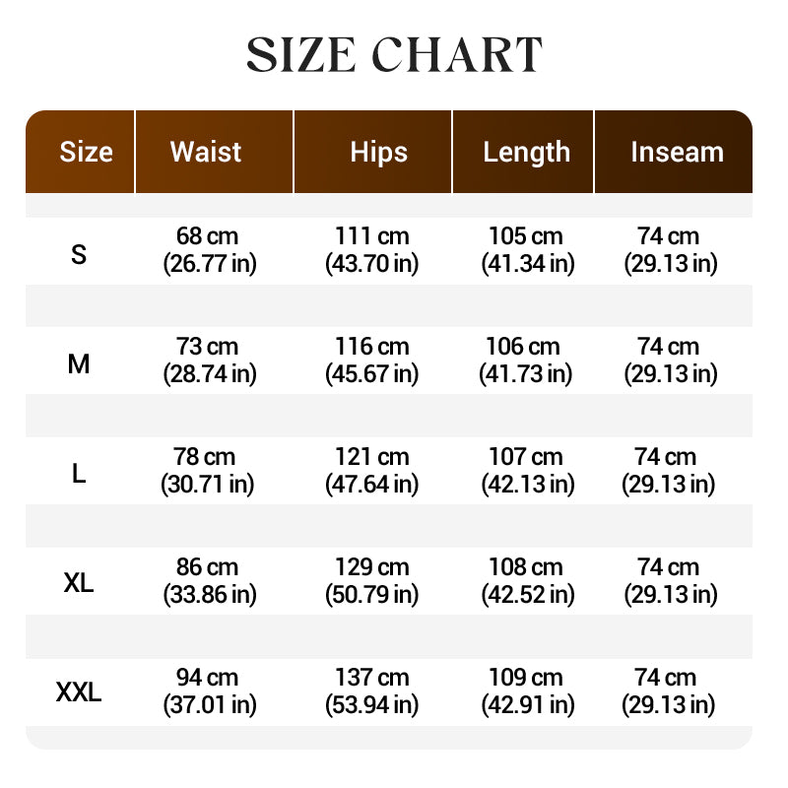The image size is (788, 788).
Task: Click the Hips column header
Action: tap(378, 152)
